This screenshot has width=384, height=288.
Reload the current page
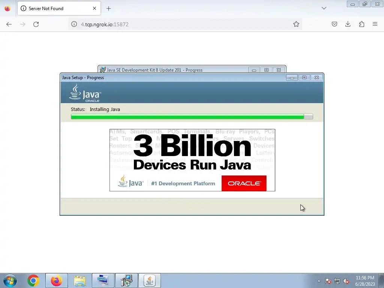pyautogui.click(x=36, y=24)
